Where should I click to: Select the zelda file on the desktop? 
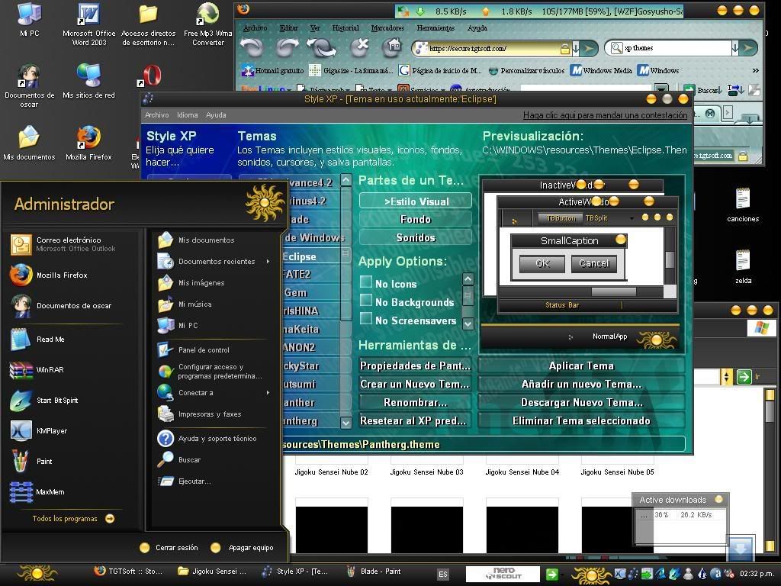(x=743, y=266)
